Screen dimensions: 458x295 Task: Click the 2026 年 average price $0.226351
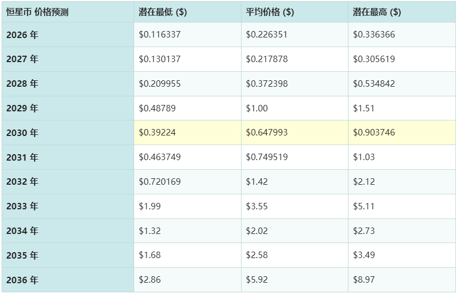(267, 35)
